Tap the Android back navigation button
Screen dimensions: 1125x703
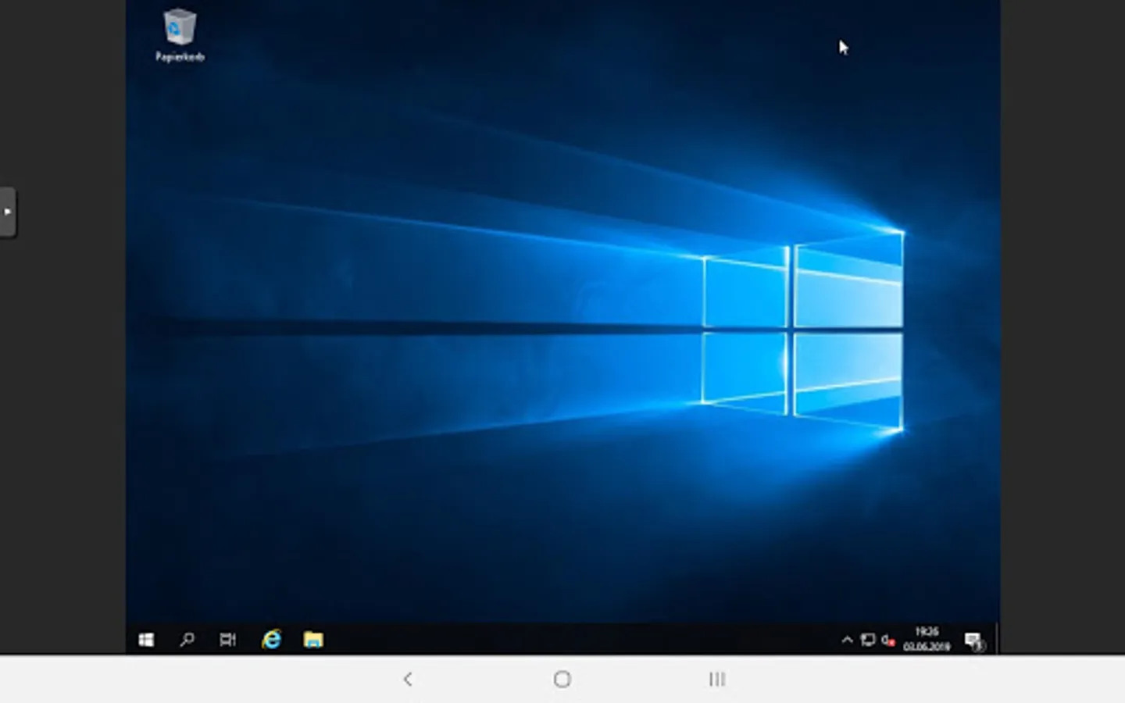407,679
